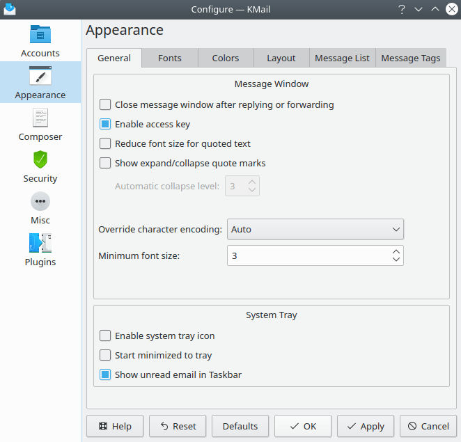Click inside the Minimum font size field
This screenshot has width=461, height=442.
[x=306, y=255]
